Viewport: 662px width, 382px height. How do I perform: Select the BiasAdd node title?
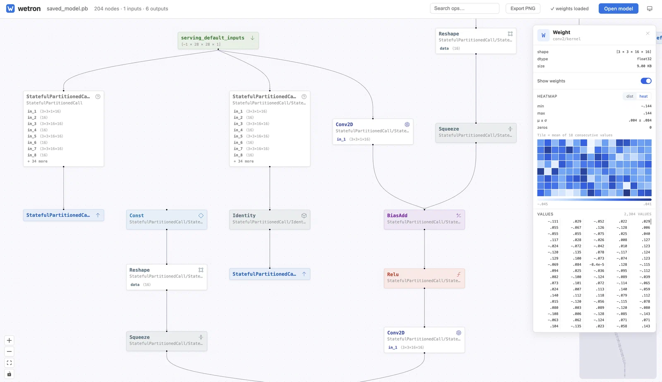pyautogui.click(x=397, y=216)
